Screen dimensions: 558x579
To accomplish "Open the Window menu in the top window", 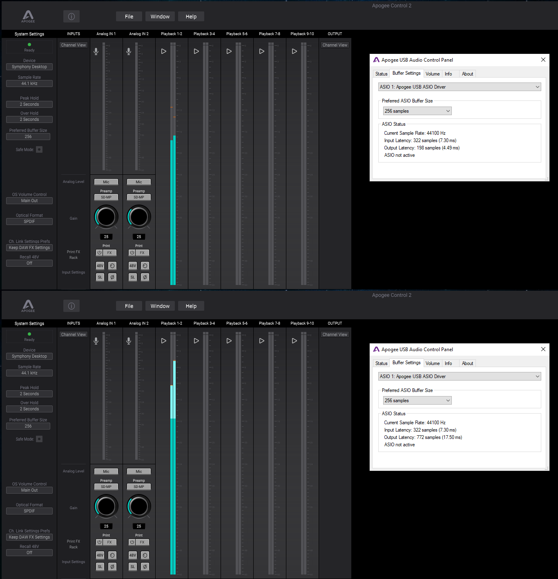I will [160, 16].
